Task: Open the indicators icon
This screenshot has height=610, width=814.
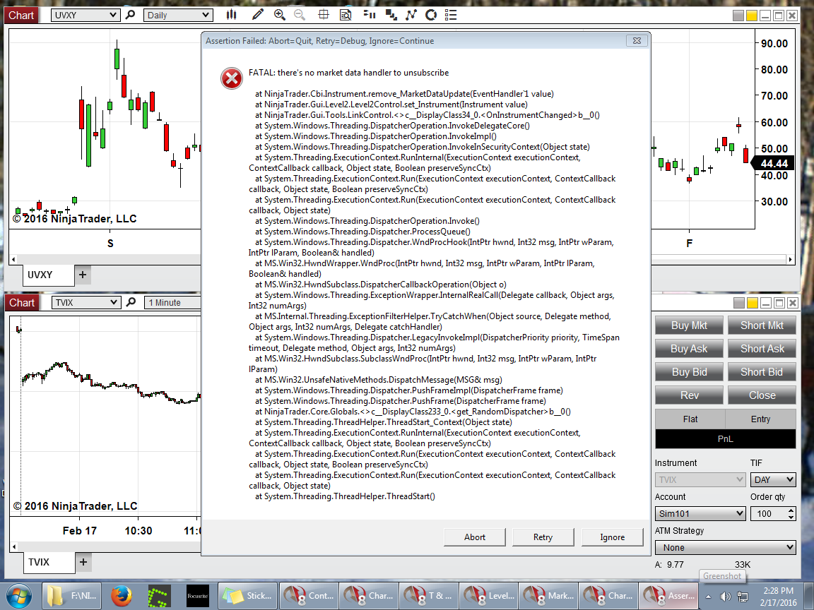Action: coord(411,15)
